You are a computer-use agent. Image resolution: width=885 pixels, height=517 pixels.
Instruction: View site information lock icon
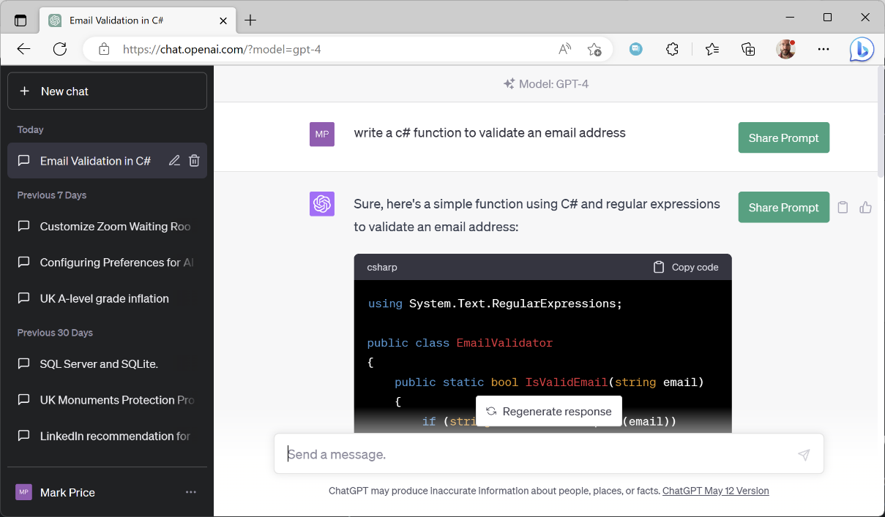point(104,50)
